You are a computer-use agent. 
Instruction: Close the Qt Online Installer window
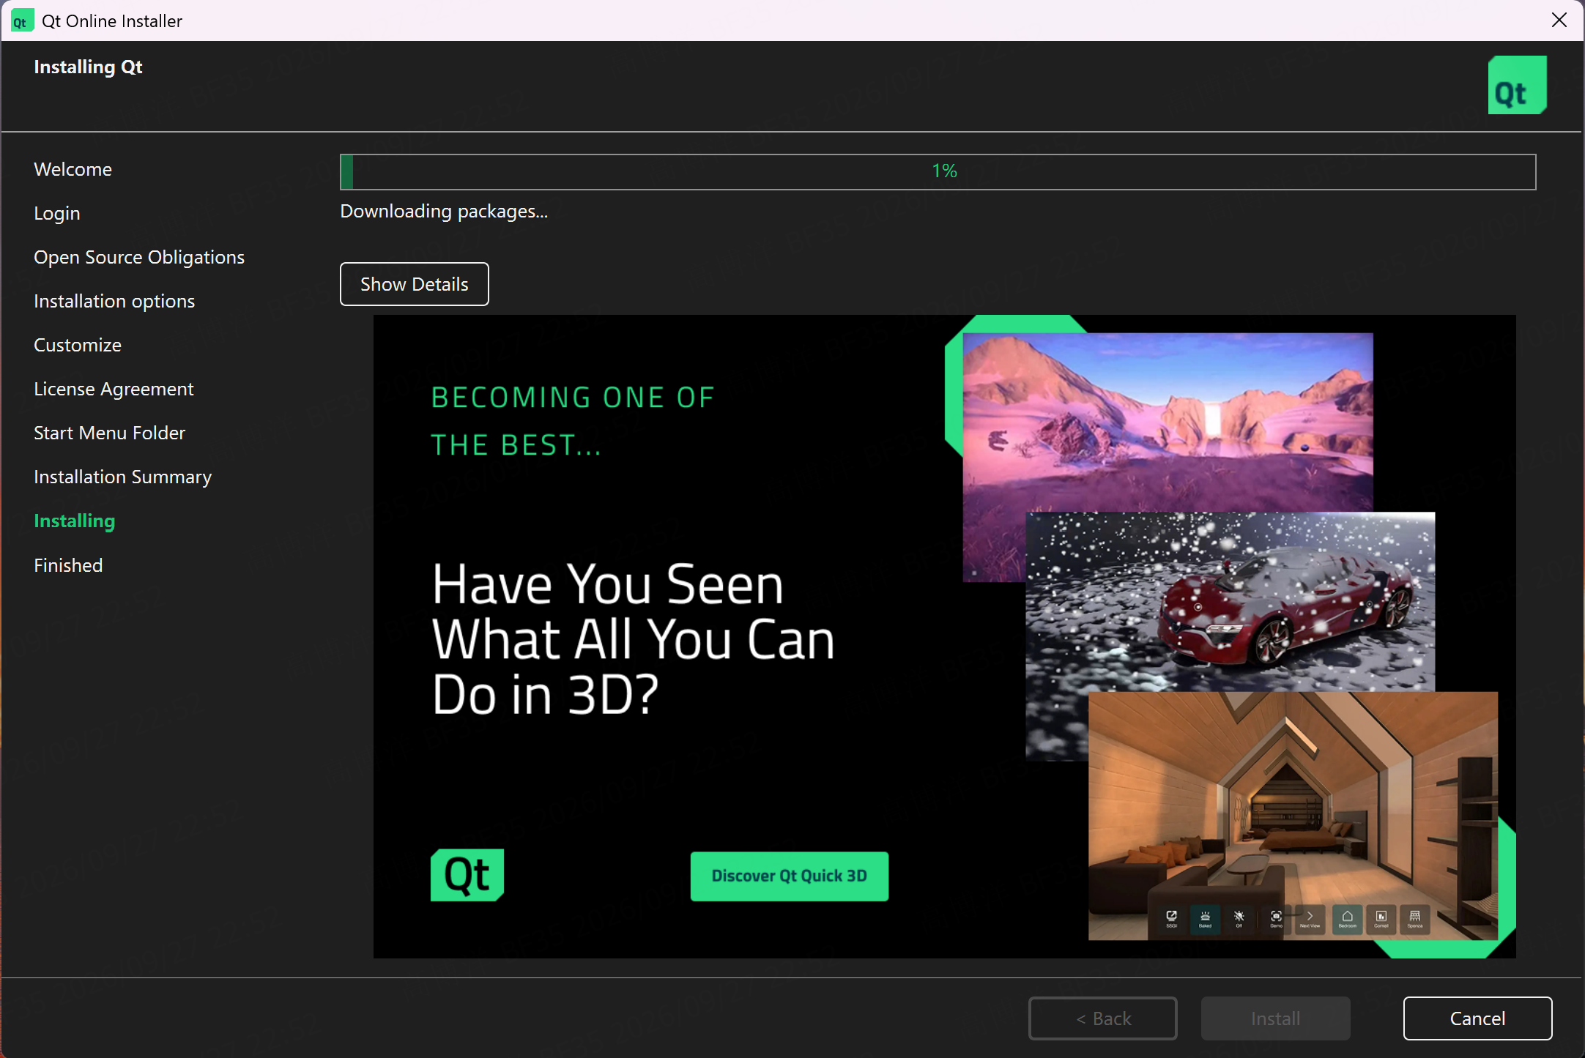point(1559,21)
